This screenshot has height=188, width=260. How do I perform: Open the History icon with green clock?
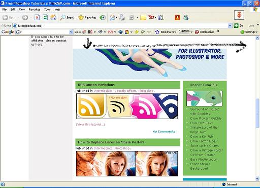coord(103,17)
